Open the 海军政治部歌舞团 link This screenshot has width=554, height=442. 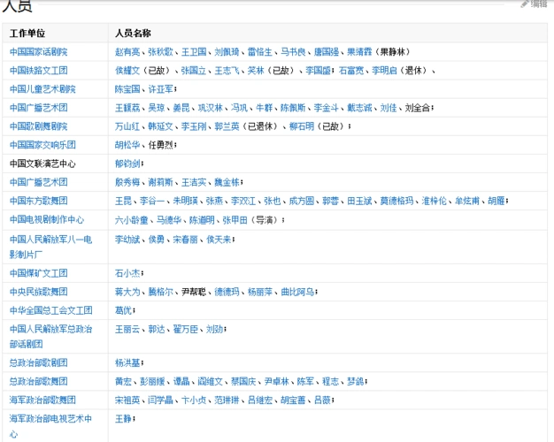point(42,400)
